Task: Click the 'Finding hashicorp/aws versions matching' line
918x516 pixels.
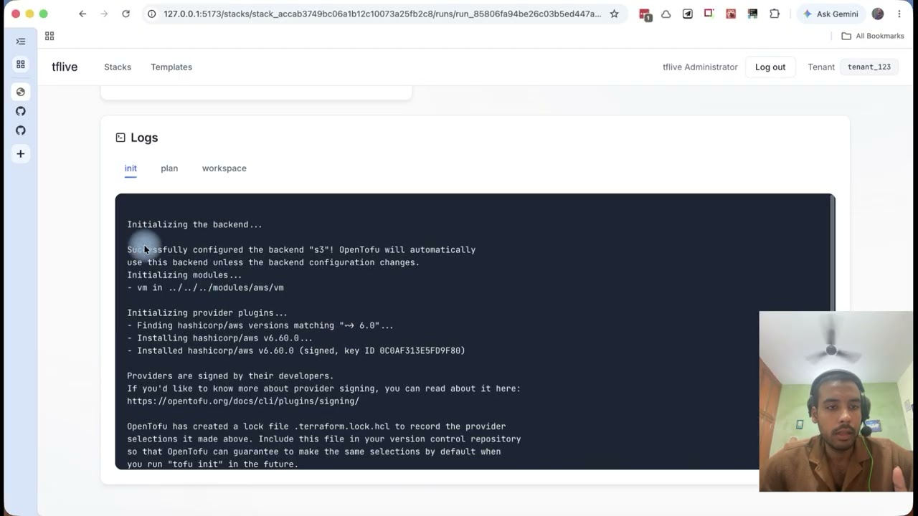Action: (260, 325)
